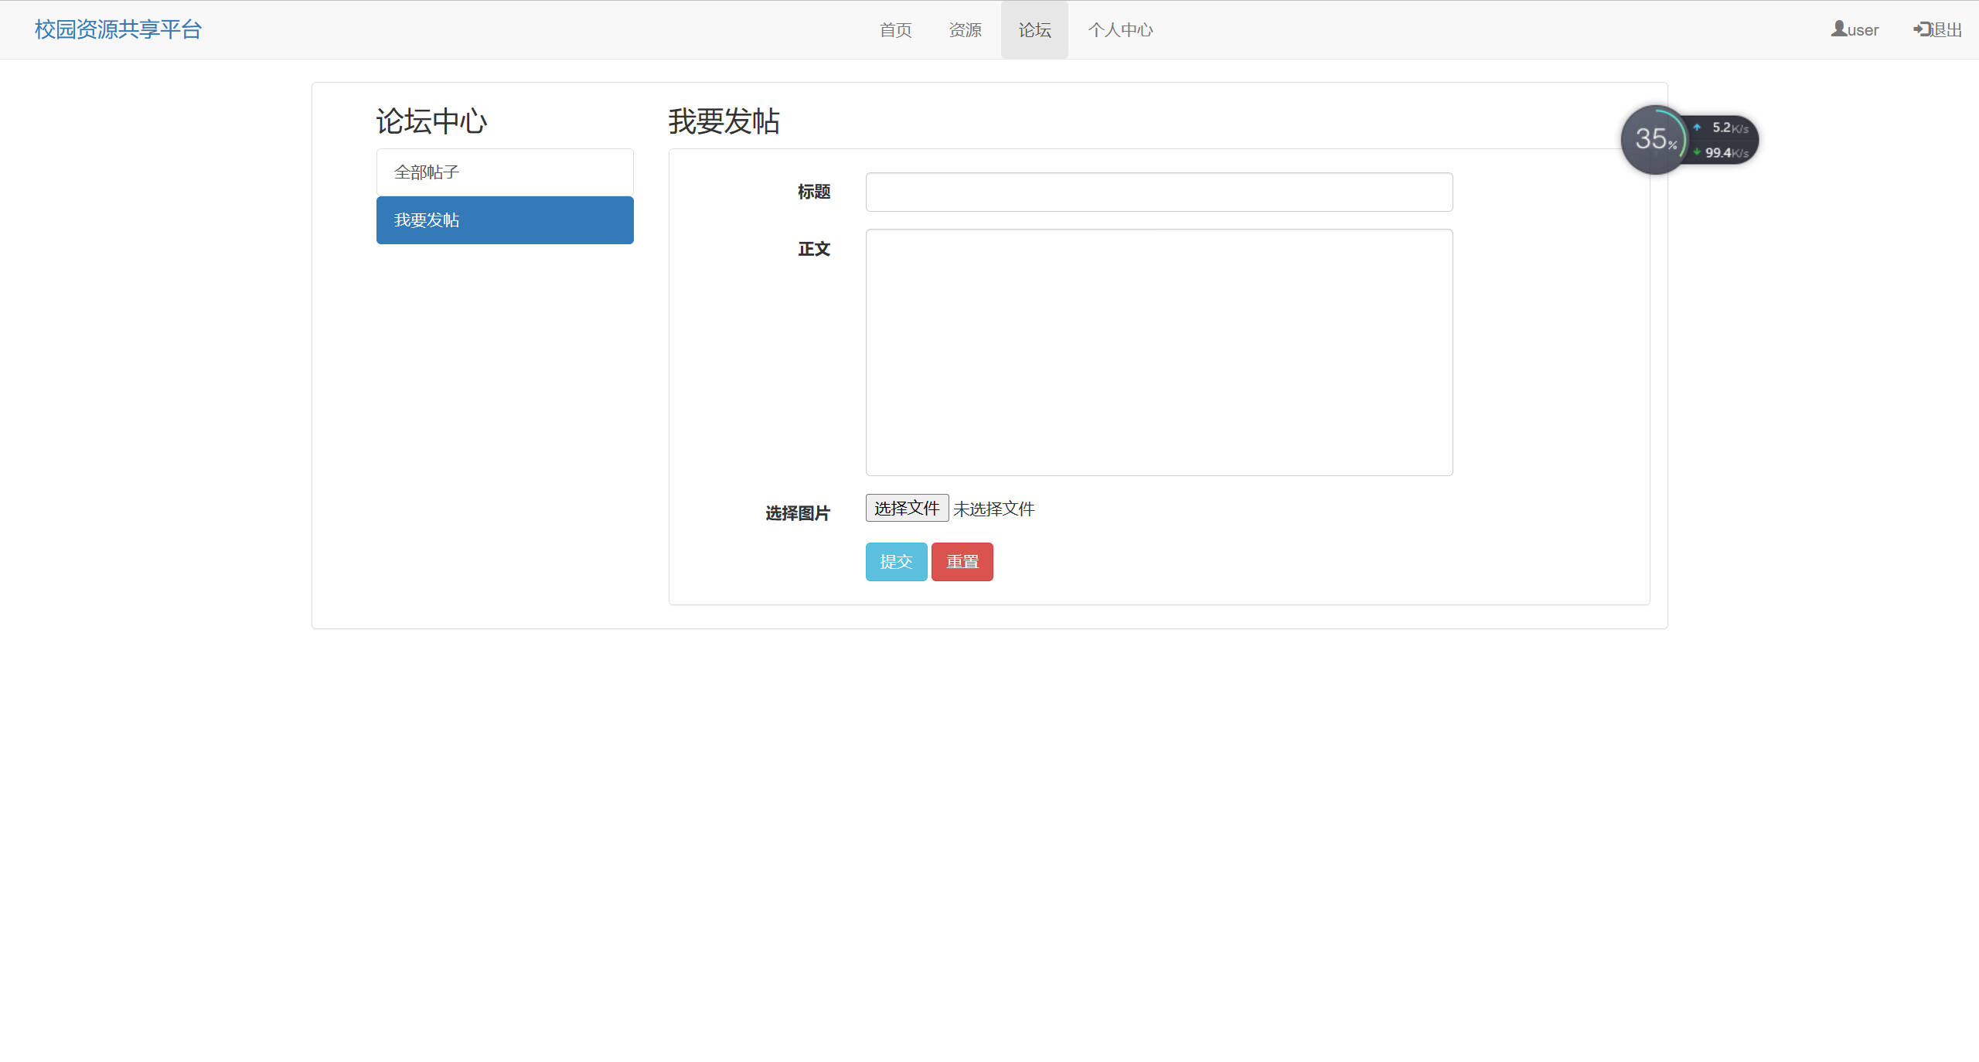Click the logout exit icon next to 退出
Screen dimensions: 1979x1062
[1922, 29]
